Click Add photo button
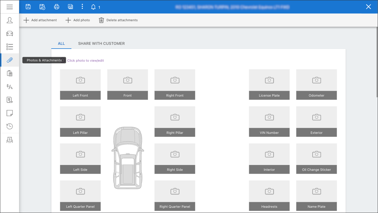Viewport: 378px width, 213px height. 78,20
